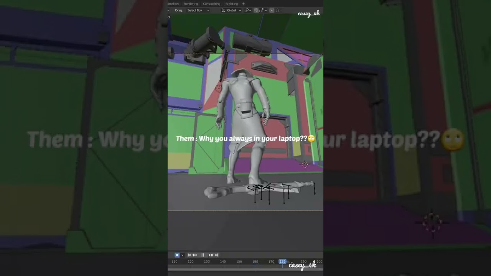Screen dimensions: 491x276
Task: Jump to the end frame
Action: 216,255
